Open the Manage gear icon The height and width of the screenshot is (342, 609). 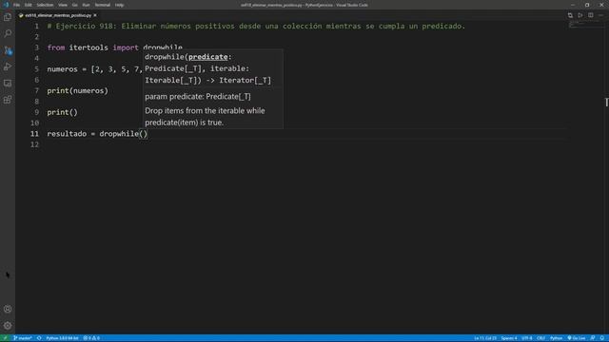(8, 326)
